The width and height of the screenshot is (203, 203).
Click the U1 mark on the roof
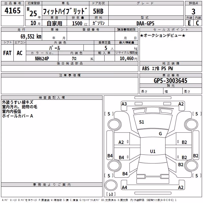(153, 151)
